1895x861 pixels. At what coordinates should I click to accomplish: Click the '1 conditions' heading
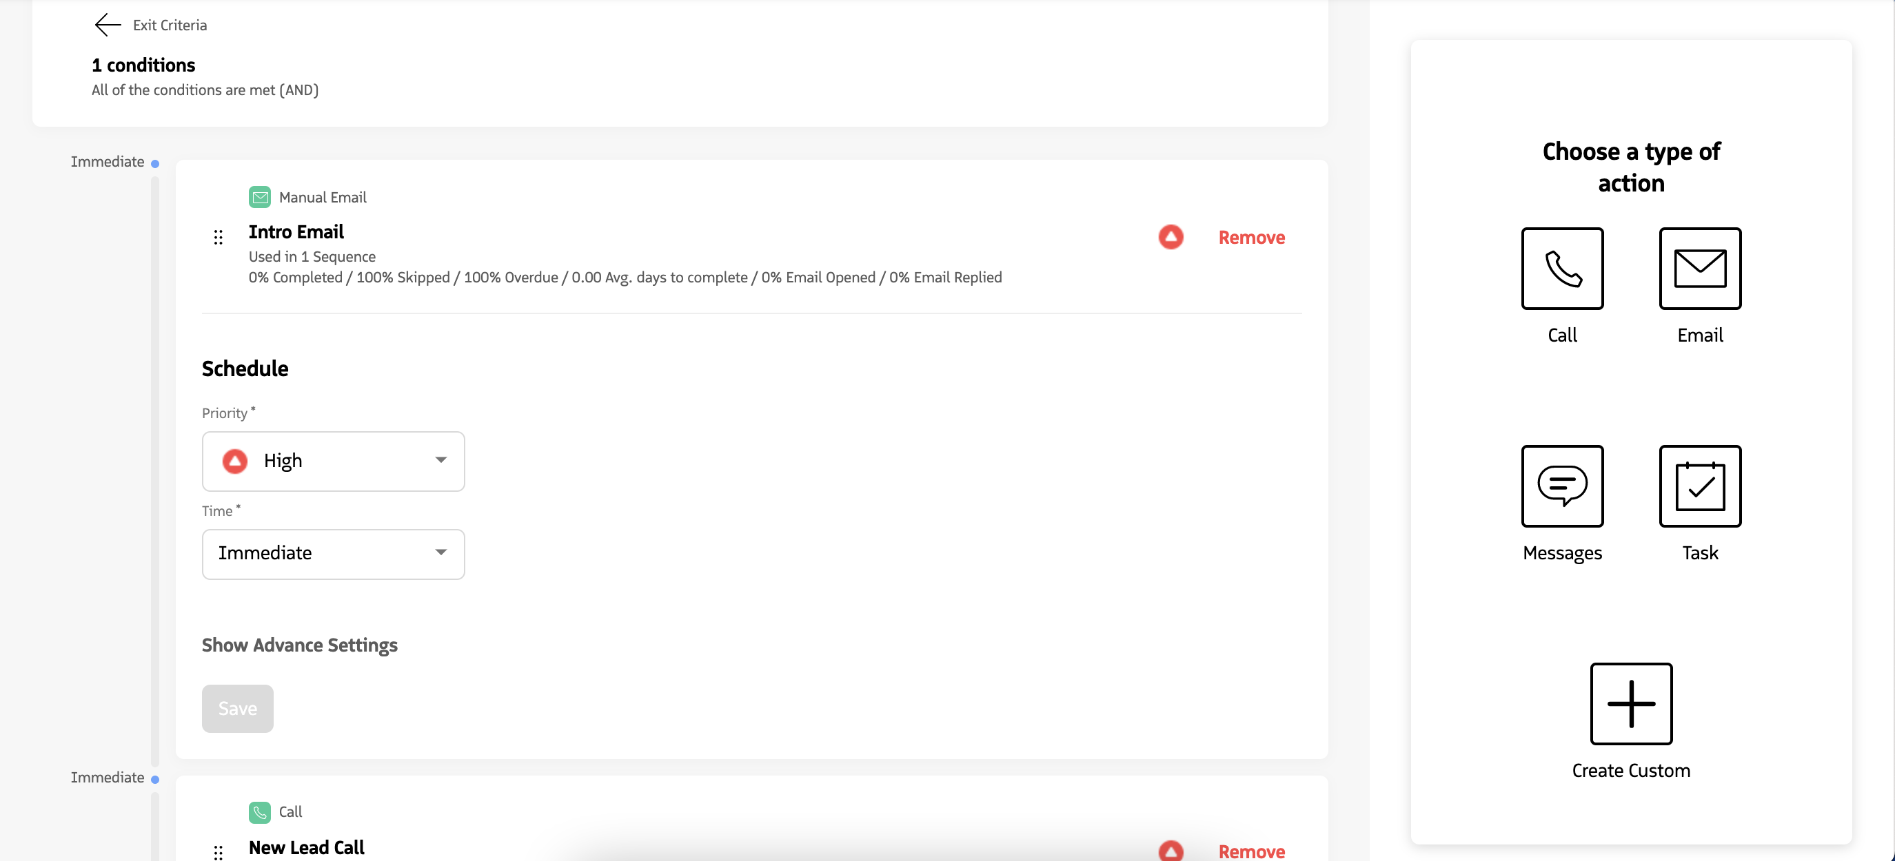pos(143,65)
